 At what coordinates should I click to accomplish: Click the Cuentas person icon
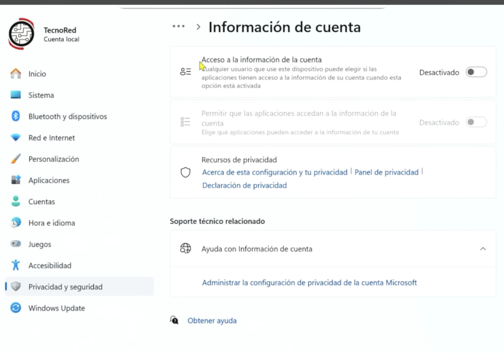point(15,202)
